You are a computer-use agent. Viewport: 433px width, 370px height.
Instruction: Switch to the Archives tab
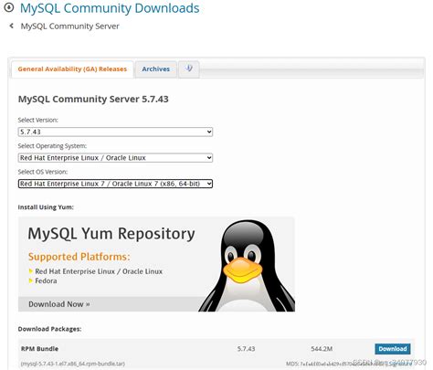156,69
